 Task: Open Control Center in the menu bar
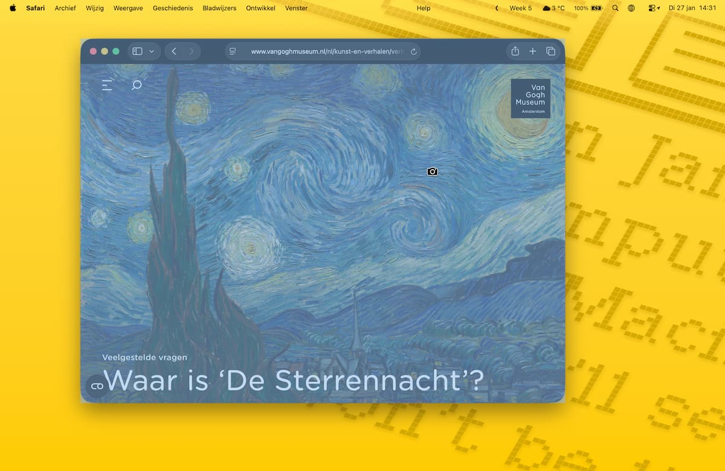[653, 8]
